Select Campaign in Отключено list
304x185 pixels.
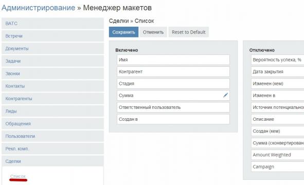[278, 167]
